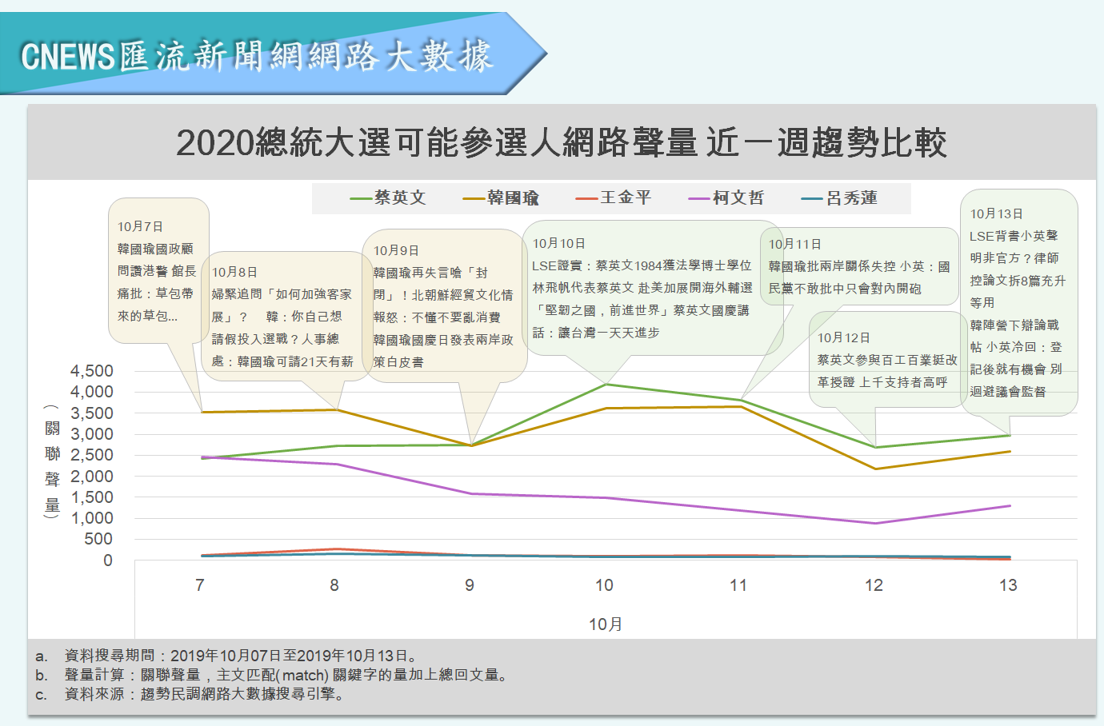Click the 蔡英文 peak point on day 10

606,385
